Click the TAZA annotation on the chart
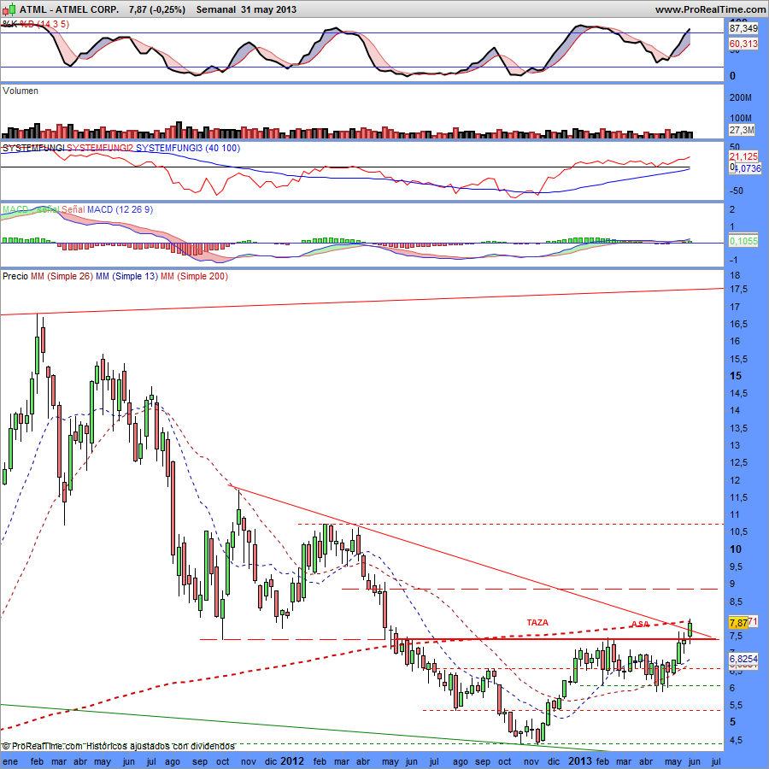Viewport: 769px width, 769px height. [537, 622]
